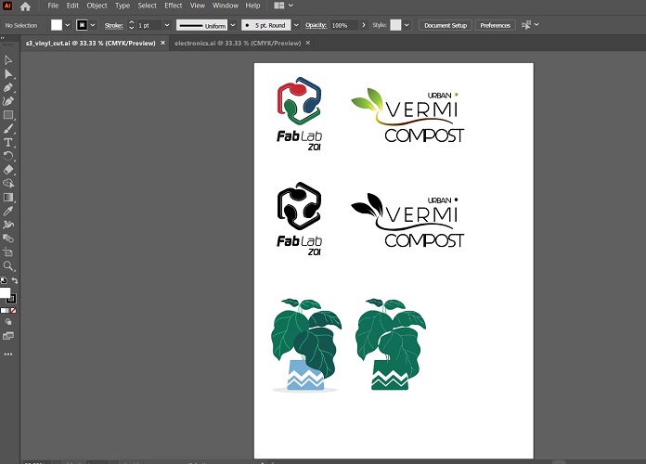This screenshot has height=464, width=646.
Task: Switch to the s3_vinyl_cut.ai tab
Action: tap(91, 44)
